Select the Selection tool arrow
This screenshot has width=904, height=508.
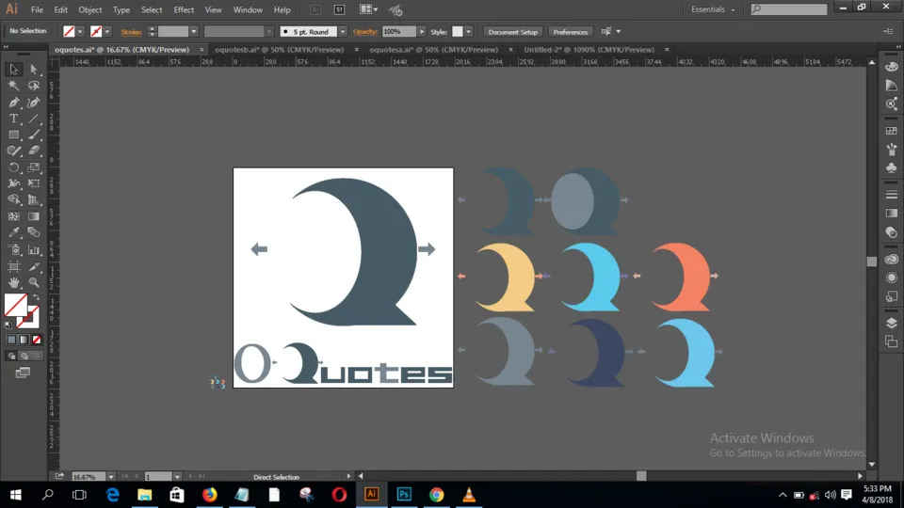14,69
